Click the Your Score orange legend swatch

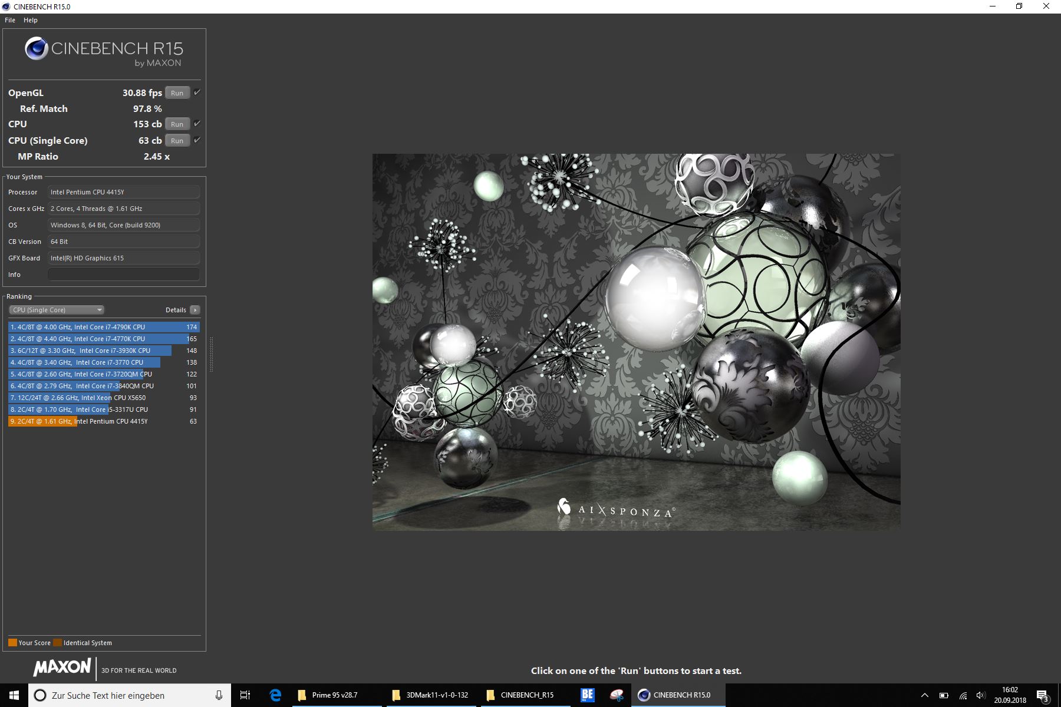click(x=12, y=643)
